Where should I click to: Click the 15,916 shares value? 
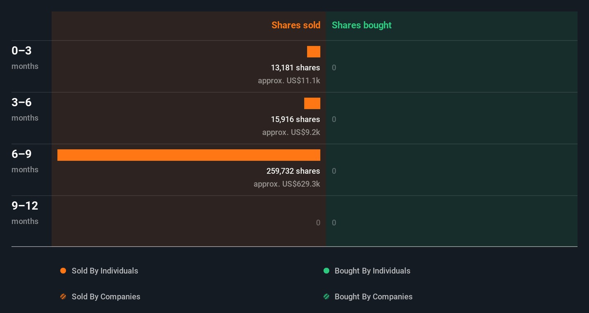pos(295,119)
